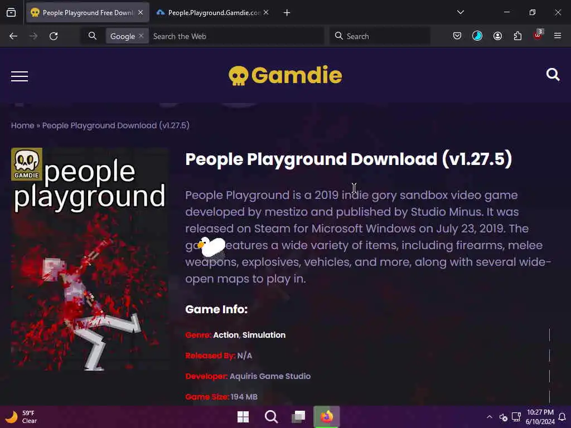Show hidden system tray icons
Image resolution: width=571 pixels, height=428 pixels.
point(490,417)
